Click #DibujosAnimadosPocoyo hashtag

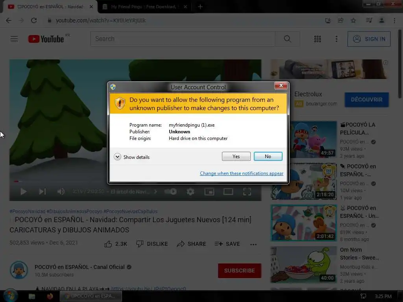[74, 212]
